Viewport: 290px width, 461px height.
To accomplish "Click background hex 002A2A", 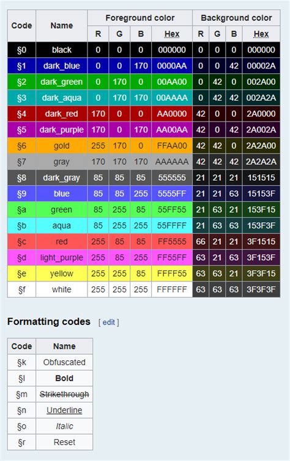I will pyautogui.click(x=261, y=98).
